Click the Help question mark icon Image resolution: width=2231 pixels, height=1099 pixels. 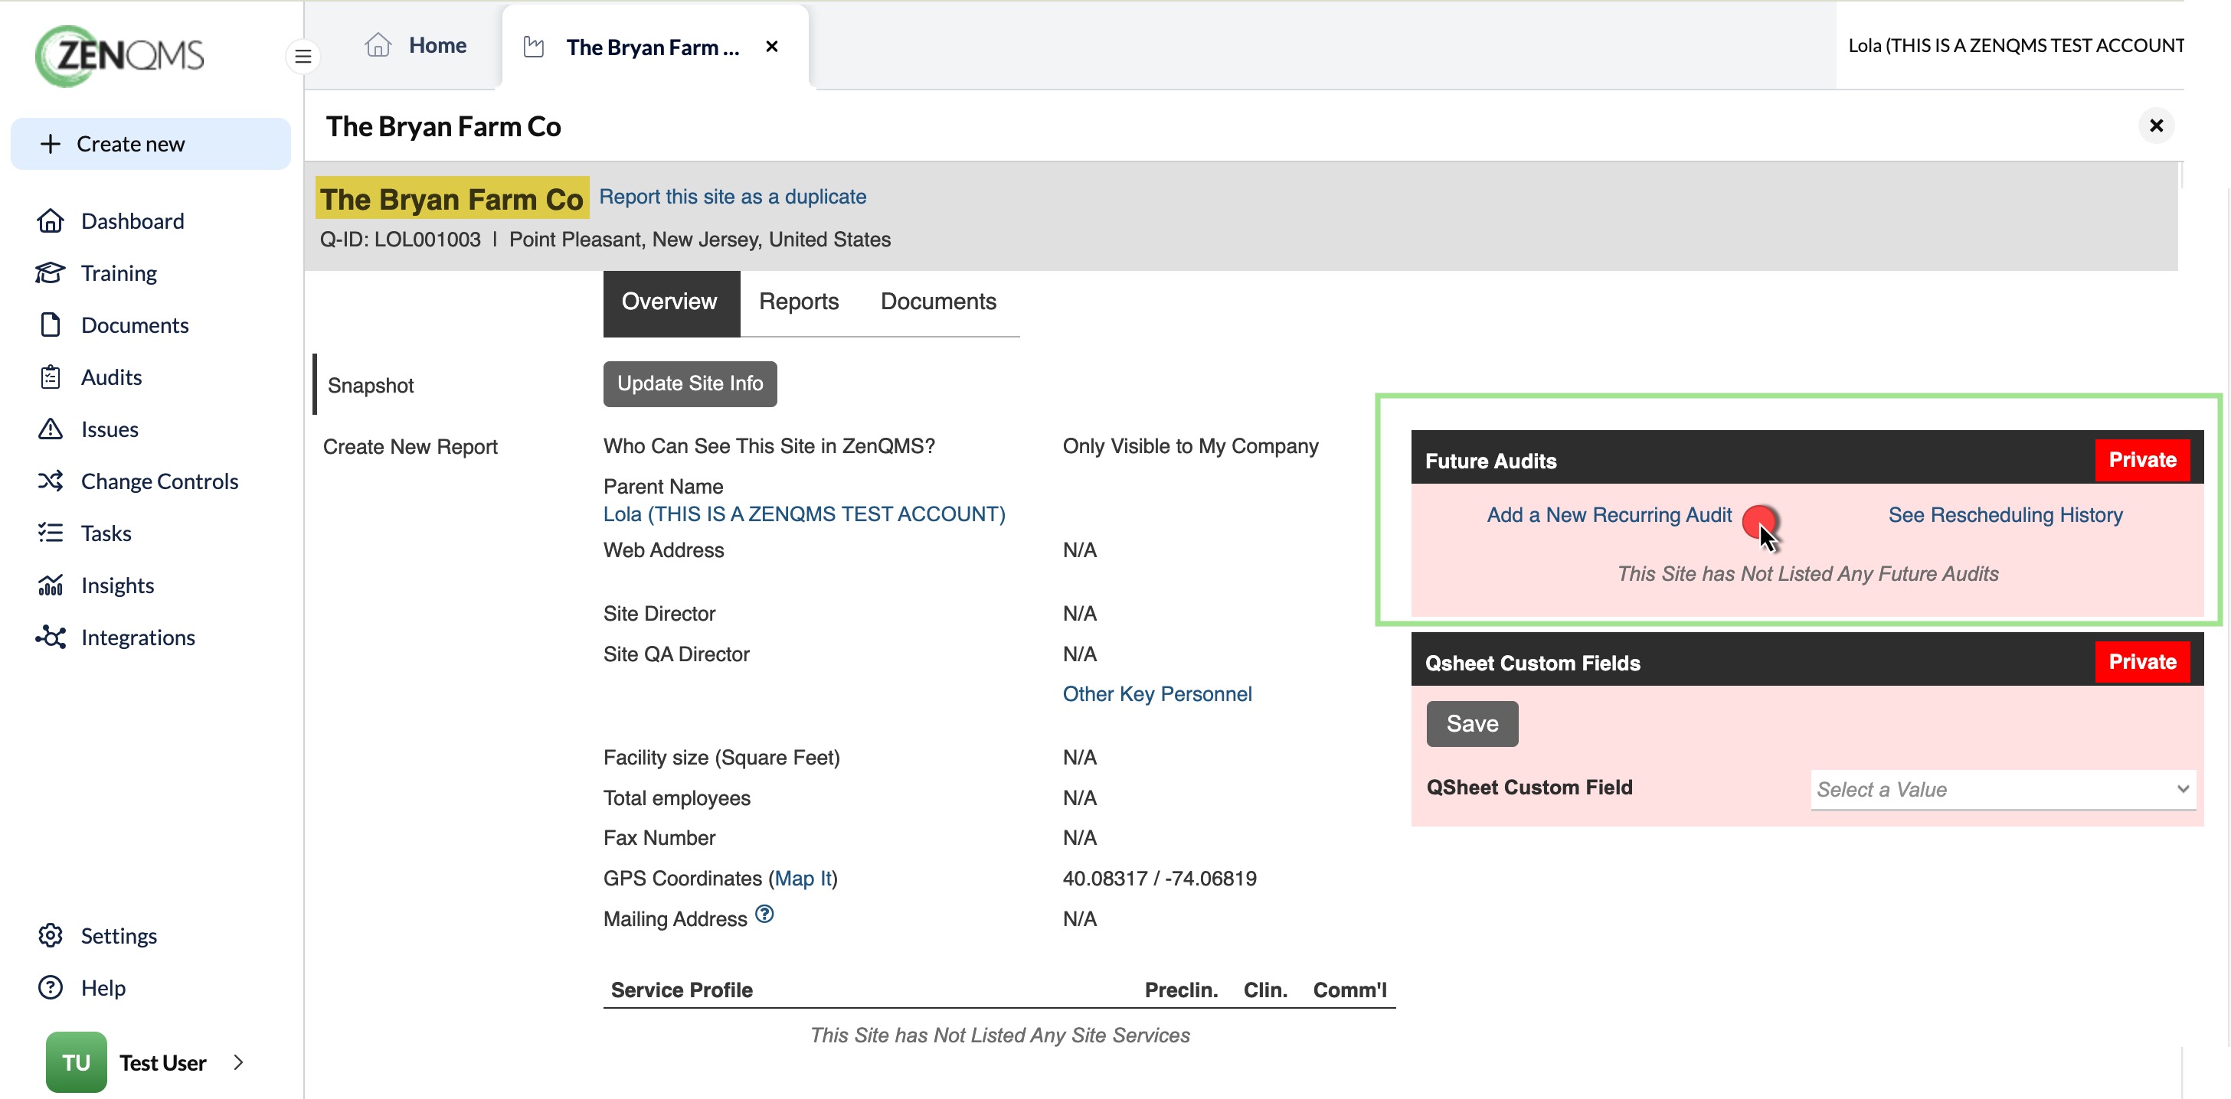[51, 987]
